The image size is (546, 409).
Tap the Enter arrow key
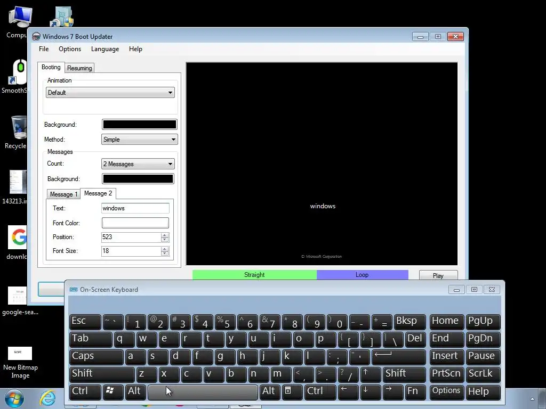[x=399, y=356]
